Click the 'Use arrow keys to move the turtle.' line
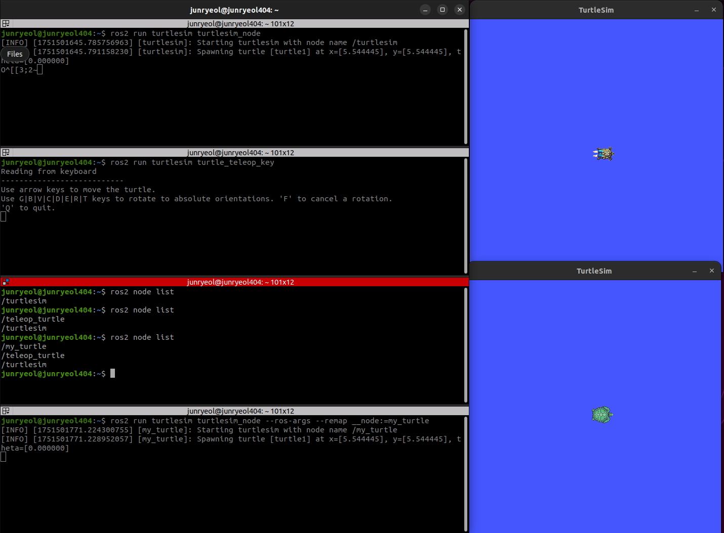The height and width of the screenshot is (533, 724). (78, 190)
